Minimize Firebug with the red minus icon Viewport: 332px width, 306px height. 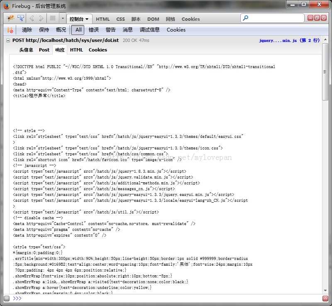(x=310, y=18)
